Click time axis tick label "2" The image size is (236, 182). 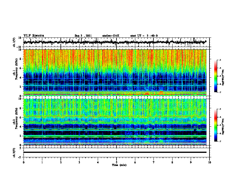click(61, 162)
